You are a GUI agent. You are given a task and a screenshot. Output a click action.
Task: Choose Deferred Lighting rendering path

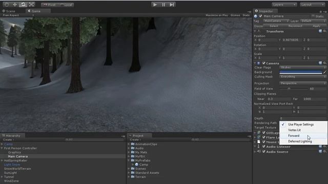click(303, 141)
